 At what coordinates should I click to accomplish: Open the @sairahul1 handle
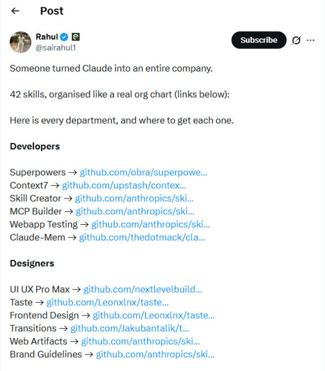(56, 48)
